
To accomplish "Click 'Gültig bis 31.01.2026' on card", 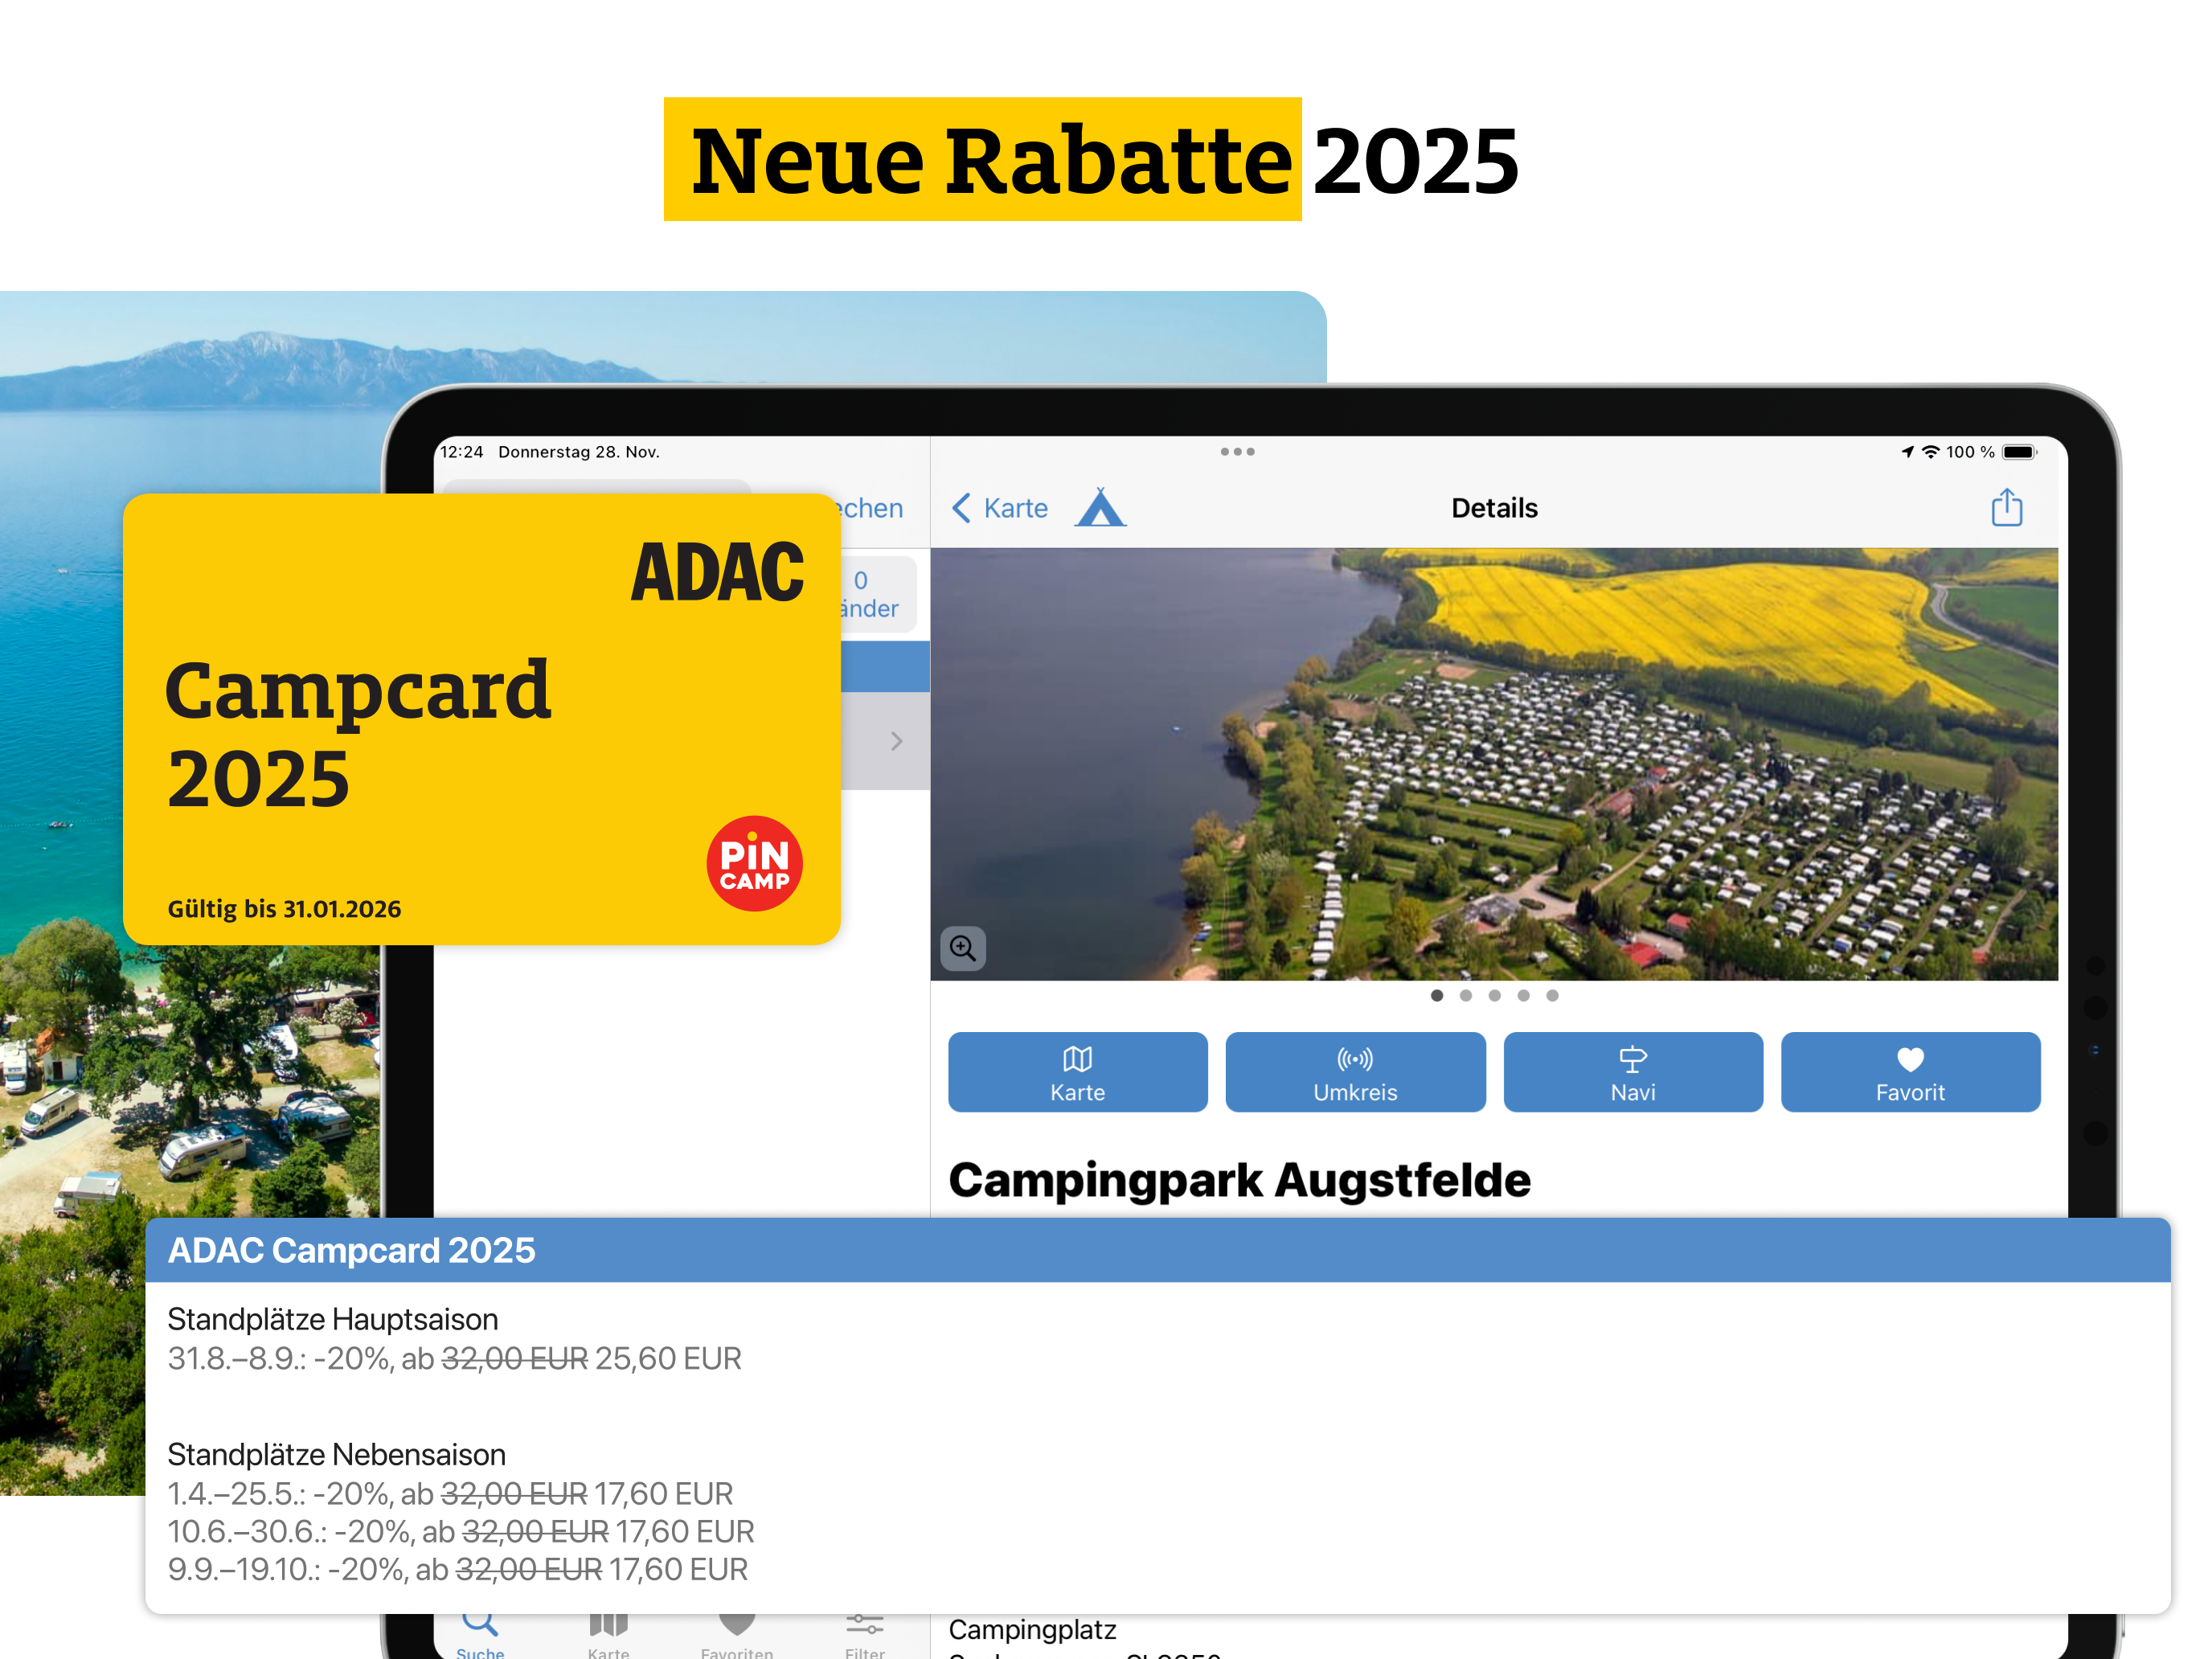I will tap(284, 909).
